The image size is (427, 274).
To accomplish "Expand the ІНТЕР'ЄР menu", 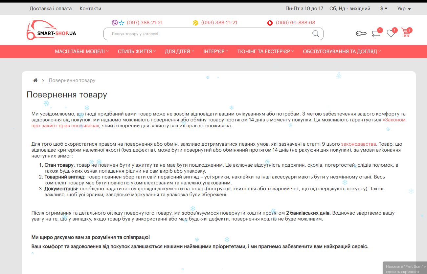I will click(215, 52).
